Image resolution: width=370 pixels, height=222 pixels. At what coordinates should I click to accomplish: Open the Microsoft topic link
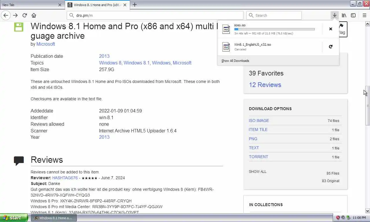(182, 63)
